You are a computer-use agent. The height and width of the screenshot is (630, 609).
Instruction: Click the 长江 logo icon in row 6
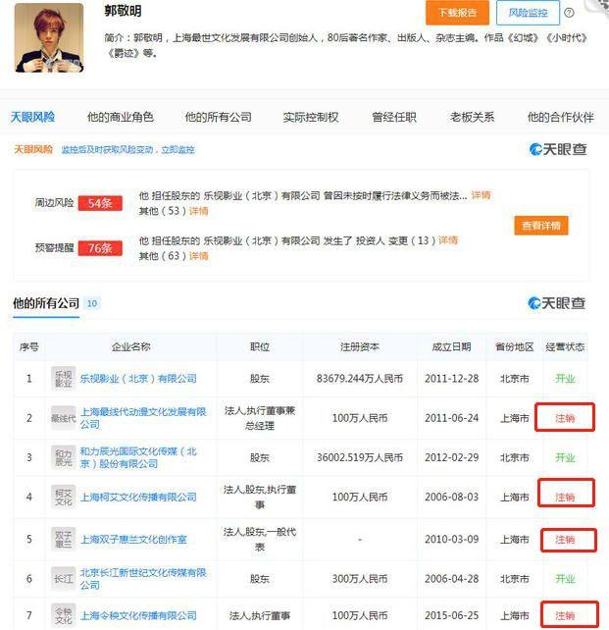64,579
